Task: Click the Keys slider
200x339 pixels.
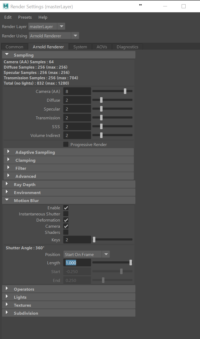Action: point(112,240)
